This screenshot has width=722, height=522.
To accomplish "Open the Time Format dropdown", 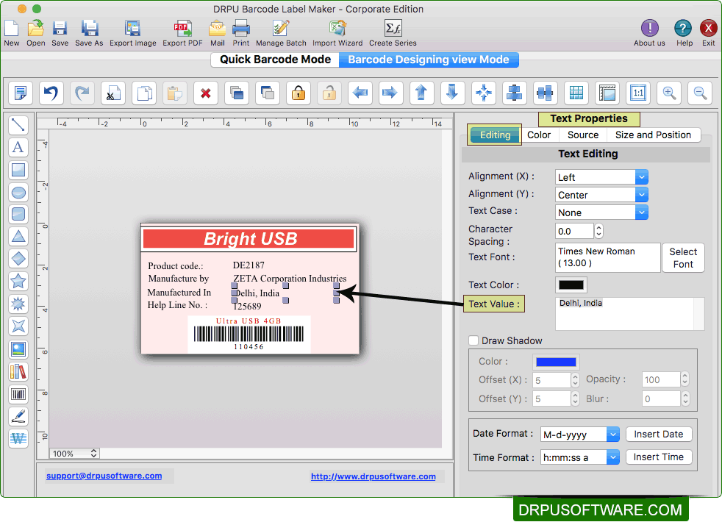I will coord(579,457).
